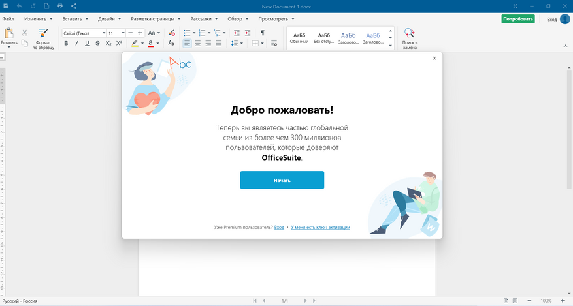Image resolution: width=573 pixels, height=306 pixels.
Task: Click the Начать button
Action: click(x=282, y=180)
